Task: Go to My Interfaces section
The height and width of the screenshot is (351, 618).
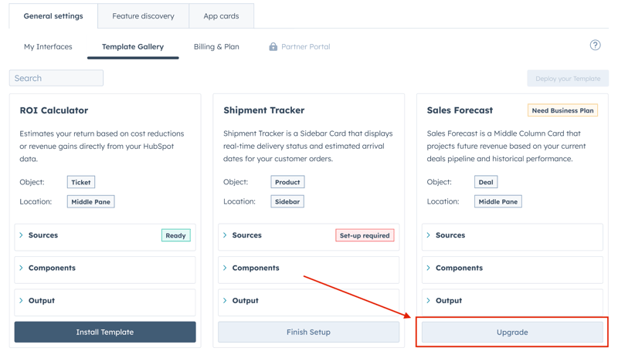Action: [x=48, y=47]
